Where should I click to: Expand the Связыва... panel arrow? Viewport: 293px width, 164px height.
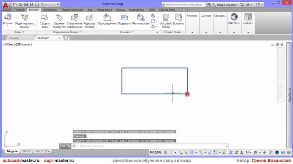point(220,32)
